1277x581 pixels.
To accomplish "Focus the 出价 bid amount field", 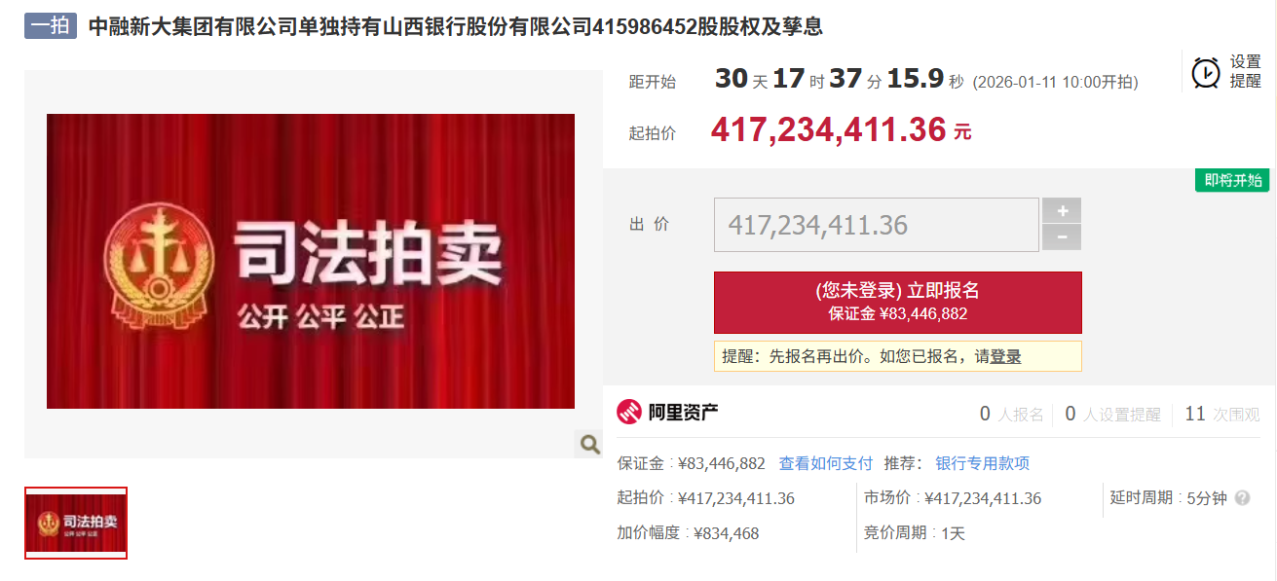I will (x=877, y=225).
